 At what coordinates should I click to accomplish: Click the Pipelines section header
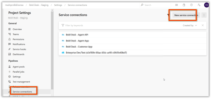13,61
